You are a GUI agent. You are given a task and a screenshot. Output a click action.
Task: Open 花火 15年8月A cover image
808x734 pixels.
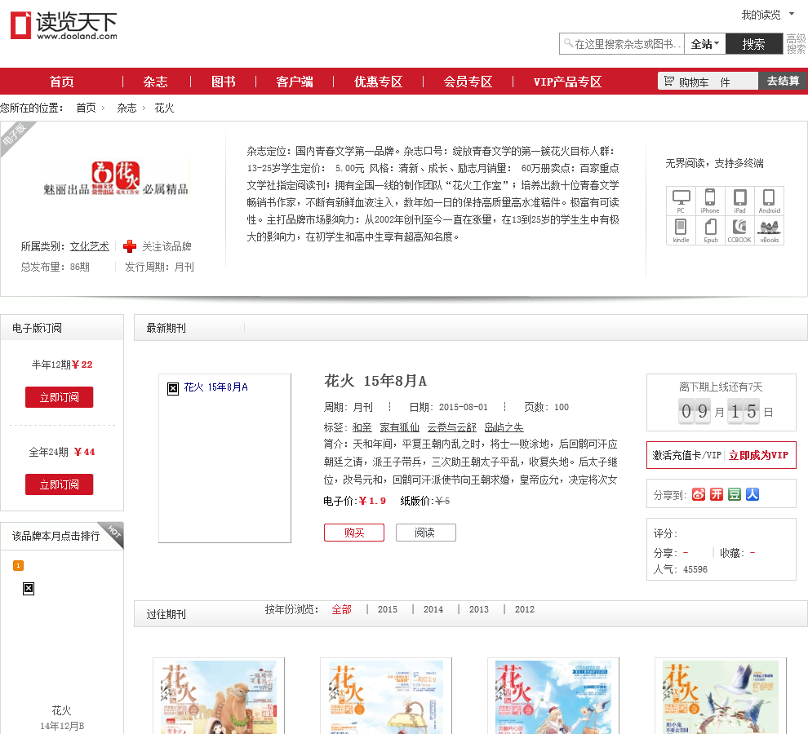pos(224,458)
